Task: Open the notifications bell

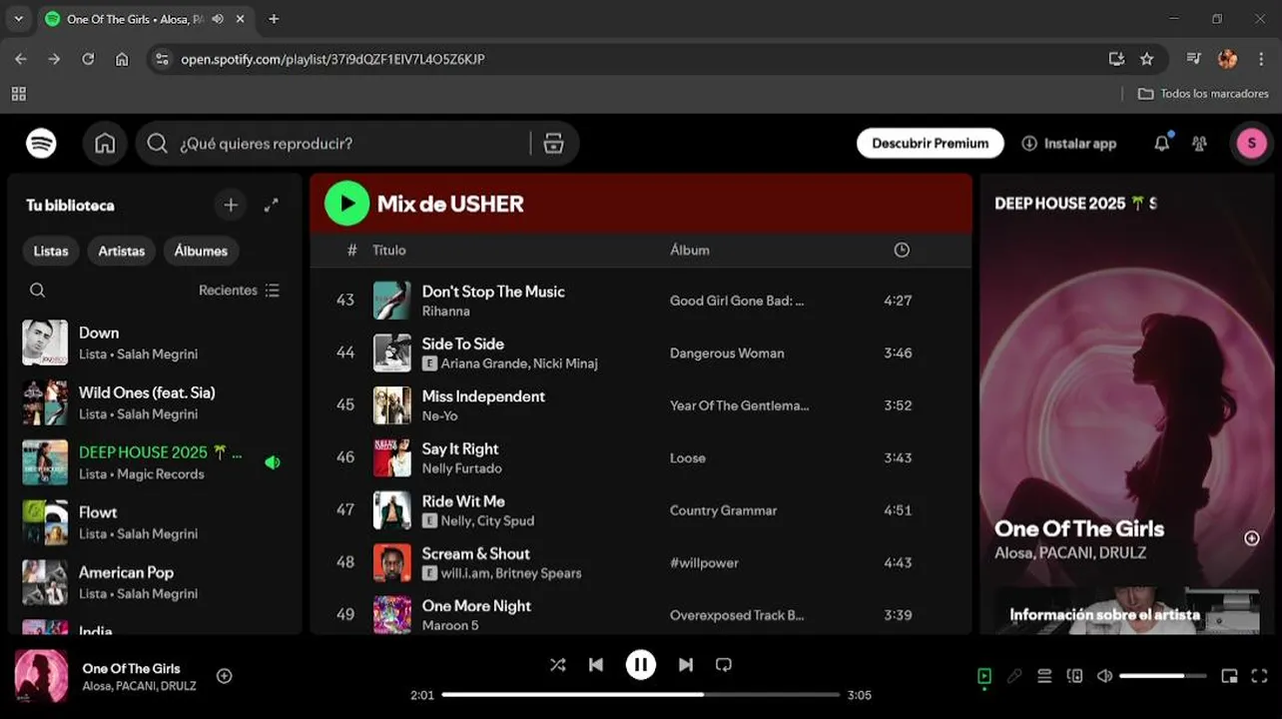Action: pos(1161,143)
